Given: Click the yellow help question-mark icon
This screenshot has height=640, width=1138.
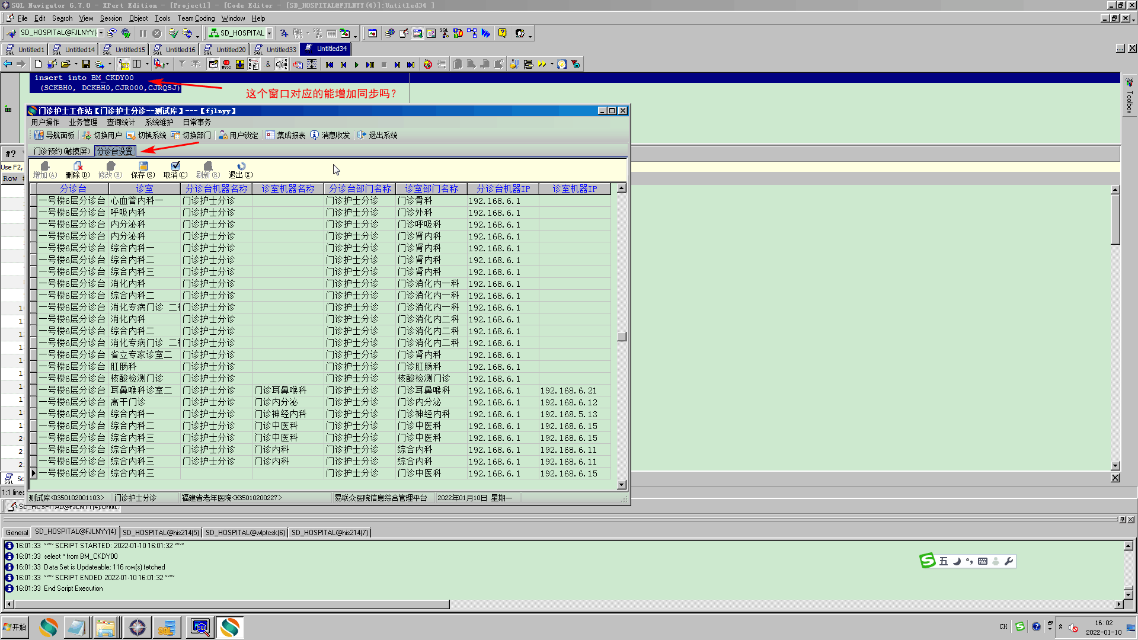Looking at the screenshot, I should click(x=502, y=33).
